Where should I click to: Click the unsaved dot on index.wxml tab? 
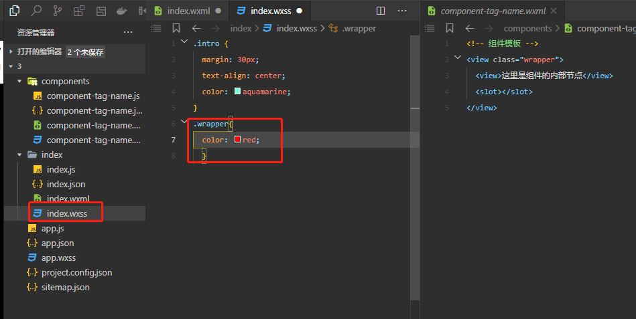218,11
